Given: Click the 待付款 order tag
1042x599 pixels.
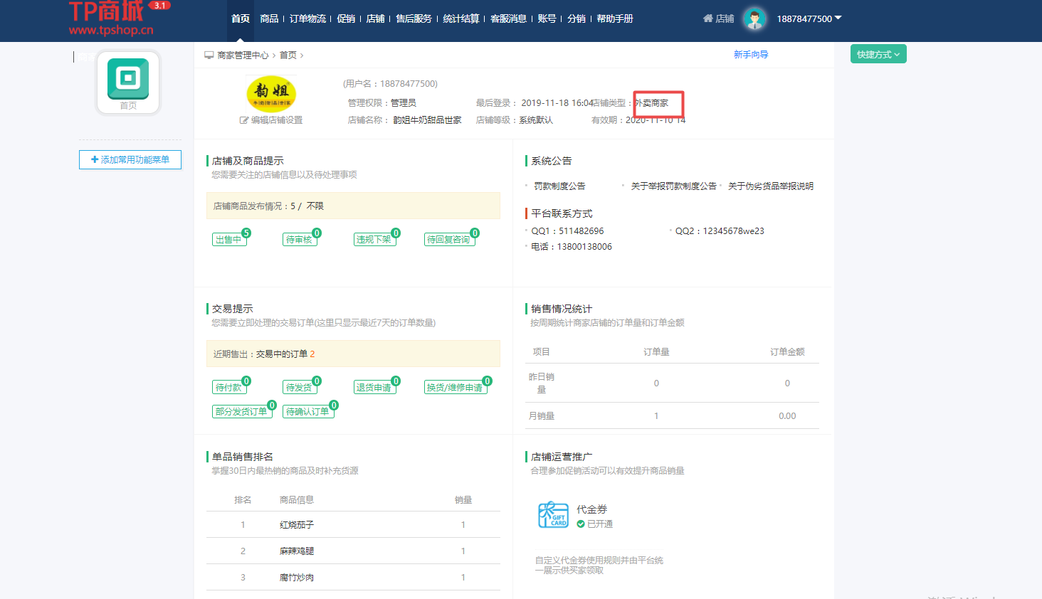Looking at the screenshot, I should click(x=228, y=388).
